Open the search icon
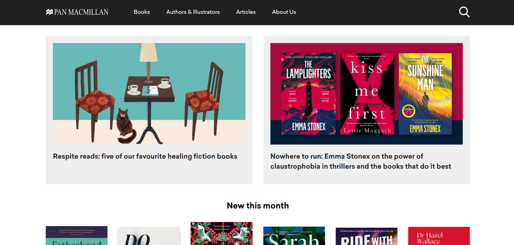 464,12
